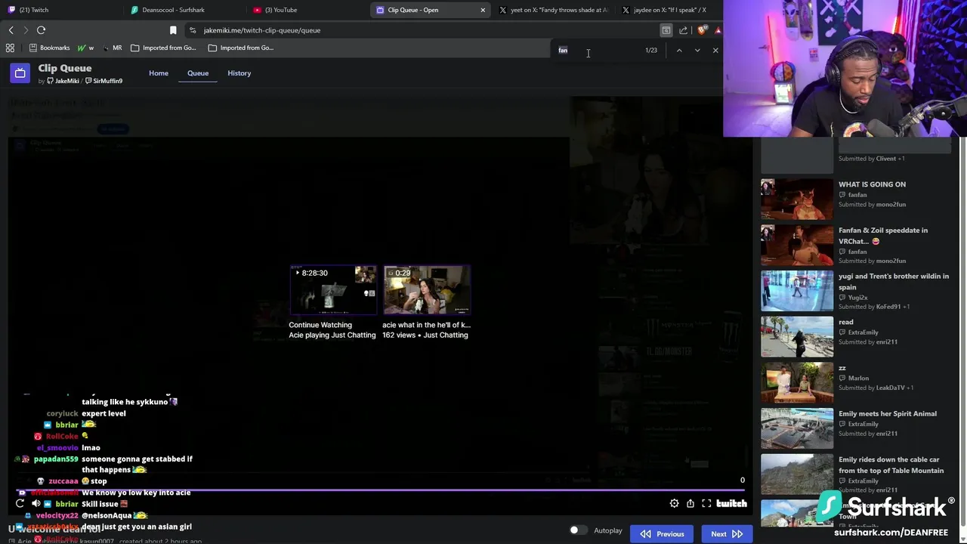Screen dimensions: 967x544
Task: Open the Bookmarks folder in the bookmarks bar
Action: point(49,48)
